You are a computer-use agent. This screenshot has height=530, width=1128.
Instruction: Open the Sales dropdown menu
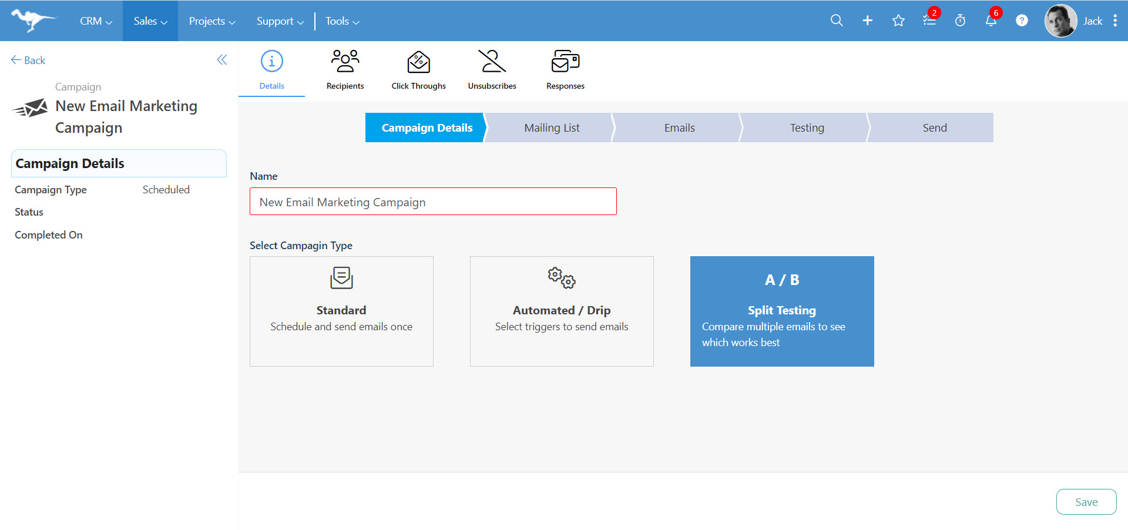[150, 21]
